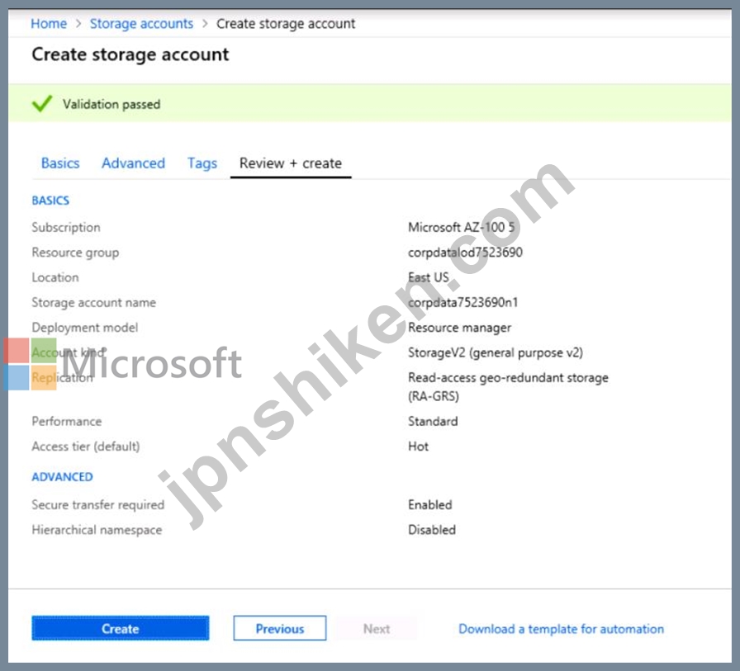Select the corpdatalod7523690 resource group value
Screen dimensions: 740x671
coord(465,253)
